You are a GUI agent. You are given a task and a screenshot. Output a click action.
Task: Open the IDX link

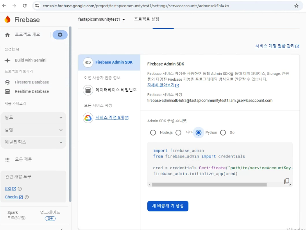pyautogui.click(x=8, y=189)
